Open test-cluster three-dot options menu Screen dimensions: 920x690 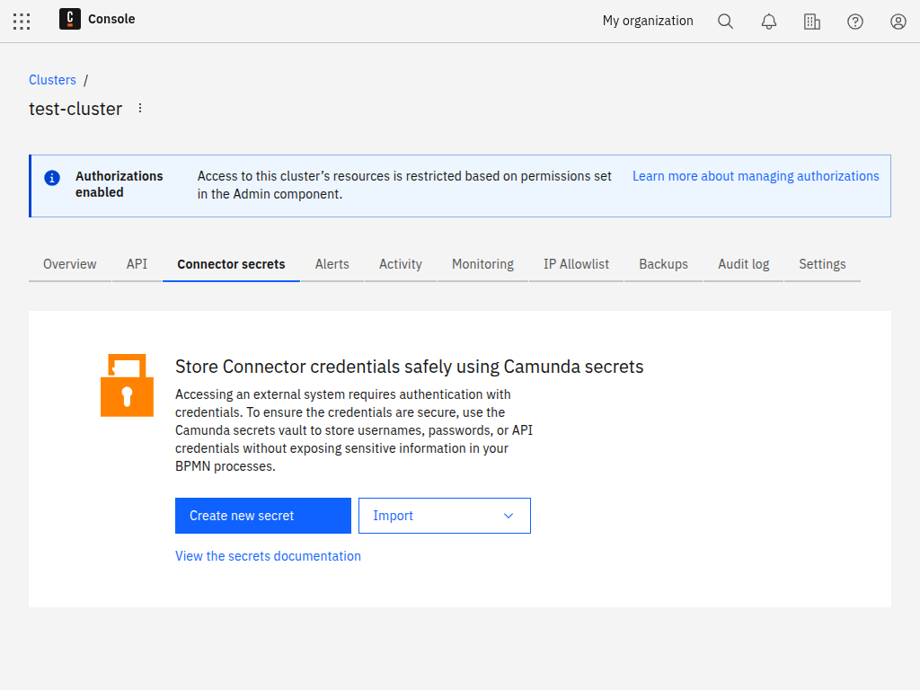(139, 108)
